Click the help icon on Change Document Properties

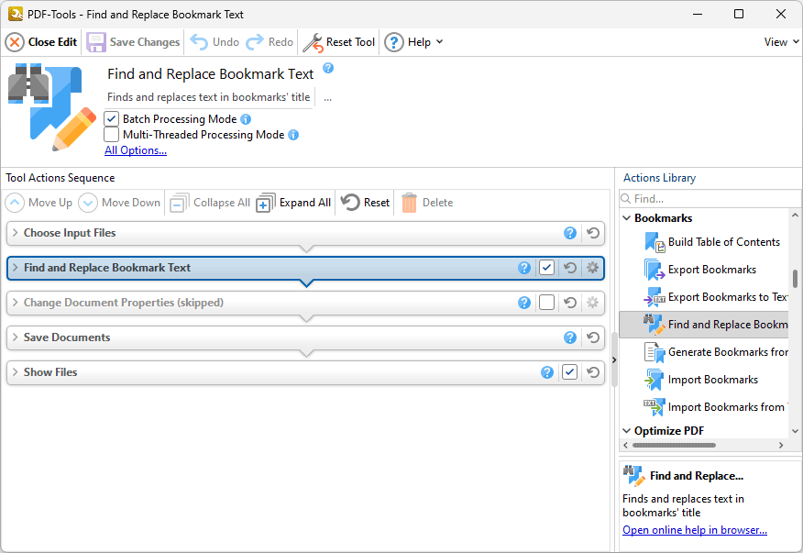(x=524, y=303)
